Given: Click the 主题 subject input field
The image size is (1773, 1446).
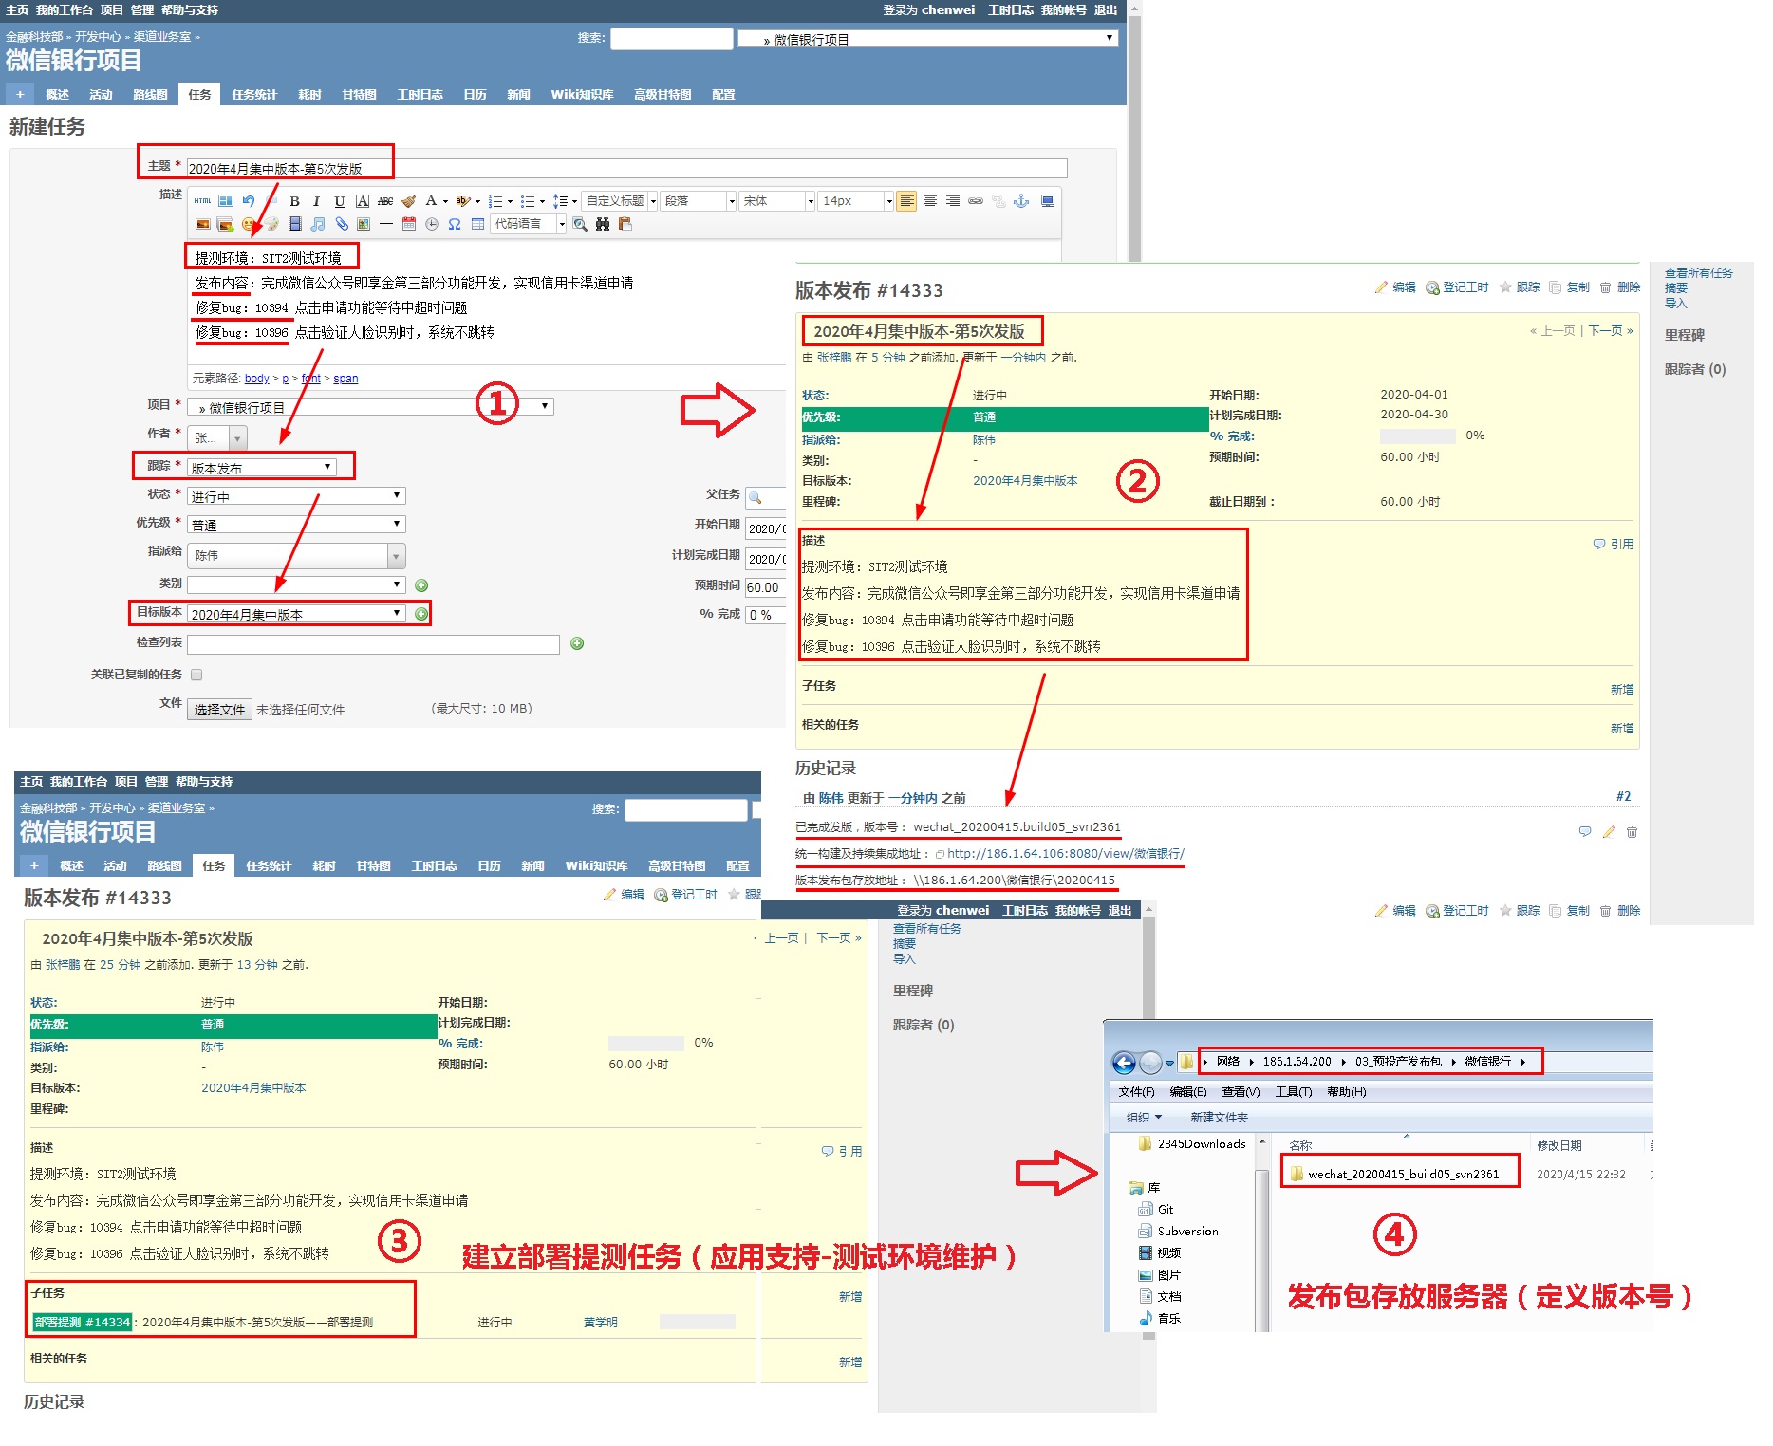Looking at the screenshot, I should point(626,168).
